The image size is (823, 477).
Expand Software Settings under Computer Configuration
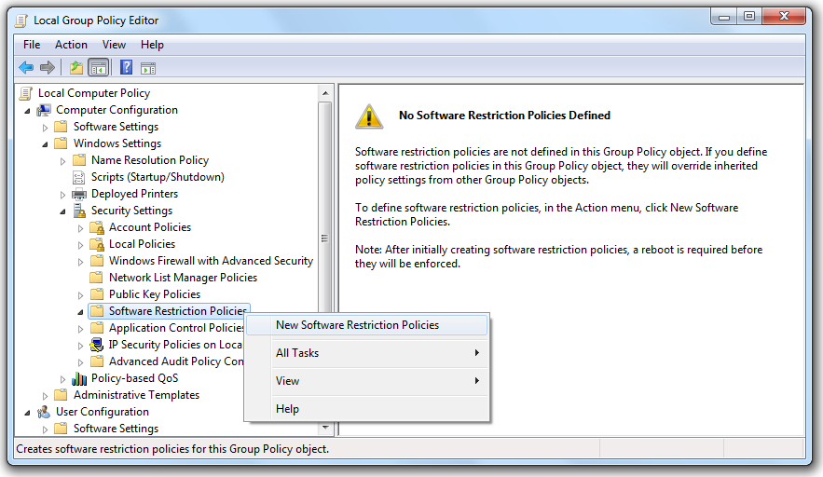(x=45, y=128)
